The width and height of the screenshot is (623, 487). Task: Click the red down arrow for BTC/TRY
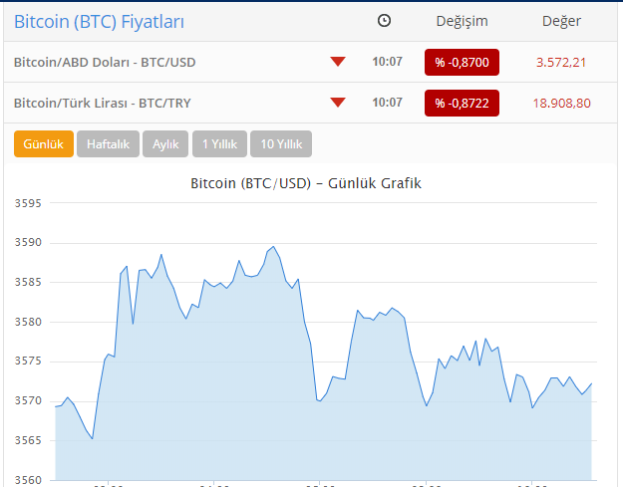(x=338, y=103)
